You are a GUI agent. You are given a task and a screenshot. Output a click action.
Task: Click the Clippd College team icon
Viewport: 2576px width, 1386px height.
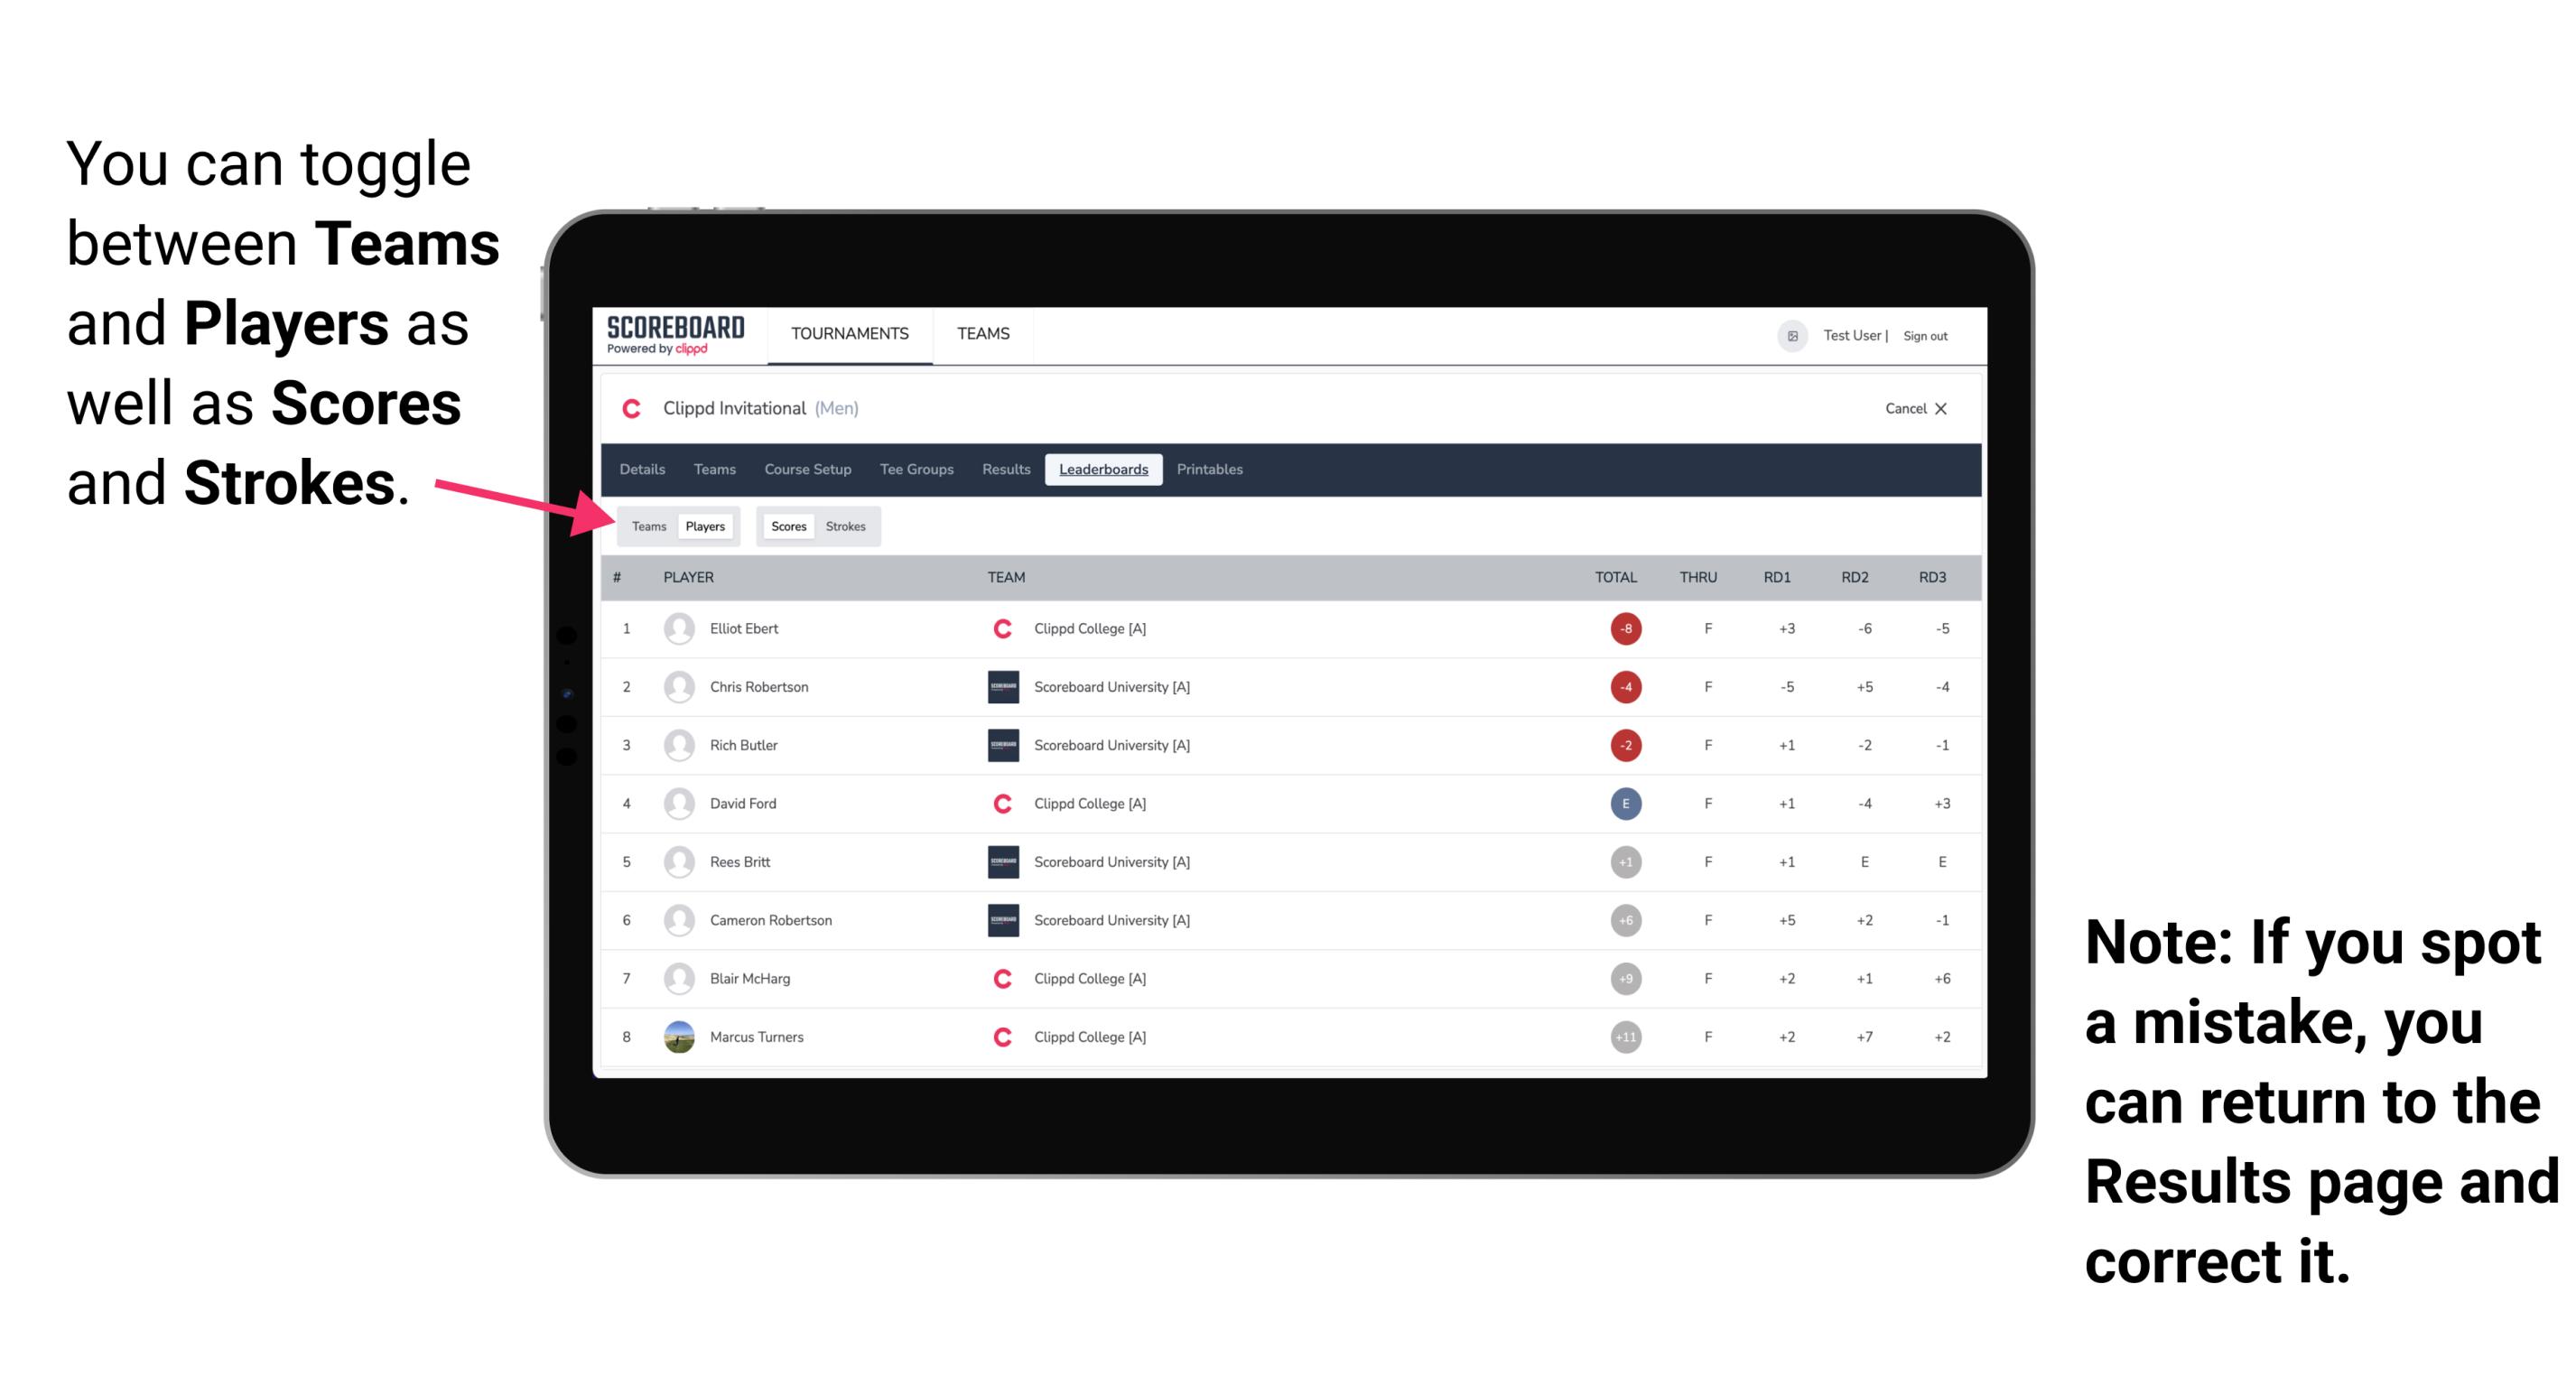1005,628
